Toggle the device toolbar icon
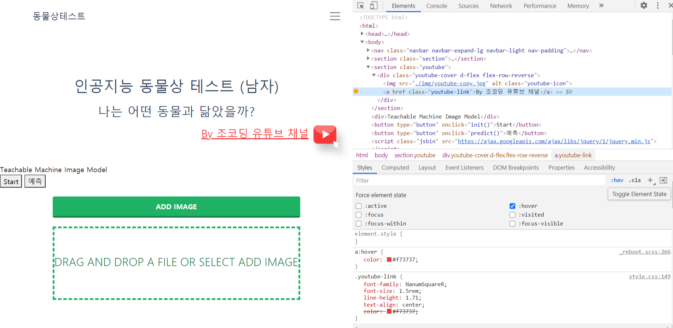The width and height of the screenshot is (673, 328). tap(374, 6)
